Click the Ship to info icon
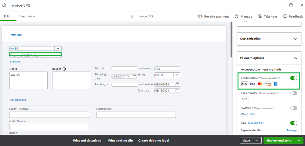Viewport: 305px width, 146px height. point(64,69)
